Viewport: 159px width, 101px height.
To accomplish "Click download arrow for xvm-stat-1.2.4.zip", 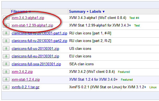I will 6,80.
